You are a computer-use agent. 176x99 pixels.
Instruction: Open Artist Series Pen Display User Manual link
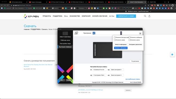pyautogui.click(x=38, y=65)
